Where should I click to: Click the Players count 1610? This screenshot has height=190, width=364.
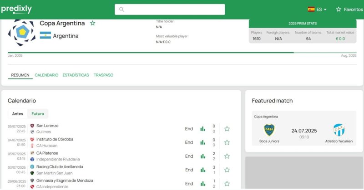(257, 39)
